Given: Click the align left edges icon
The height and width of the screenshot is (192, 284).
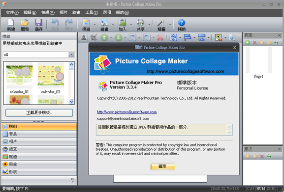Looking at the screenshot, I should [x=188, y=38].
